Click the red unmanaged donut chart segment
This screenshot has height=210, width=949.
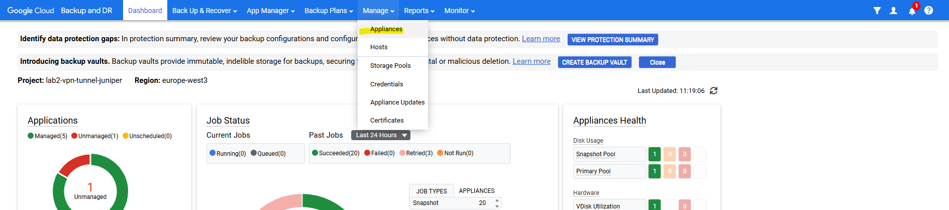click(x=73, y=164)
